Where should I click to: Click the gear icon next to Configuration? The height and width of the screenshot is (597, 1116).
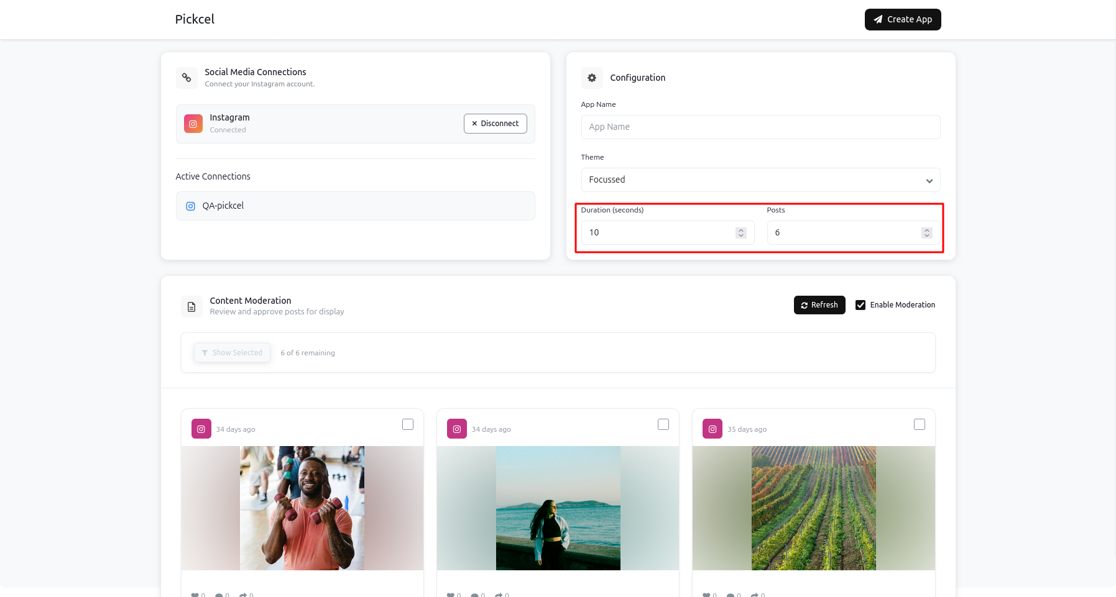click(x=592, y=77)
